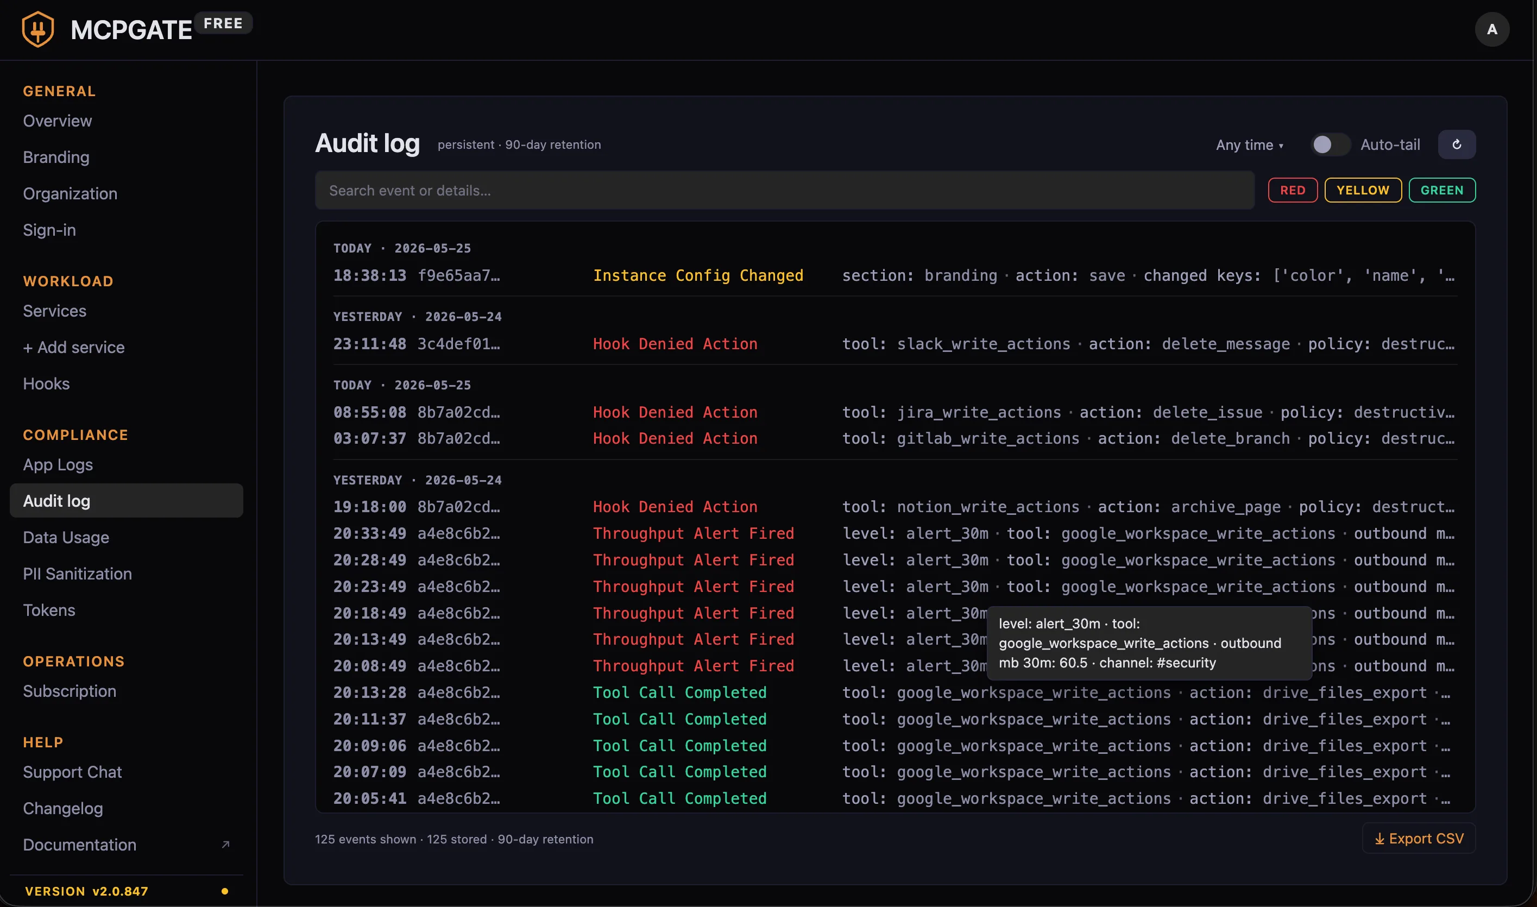Select the Audit log sidebar item

point(127,501)
